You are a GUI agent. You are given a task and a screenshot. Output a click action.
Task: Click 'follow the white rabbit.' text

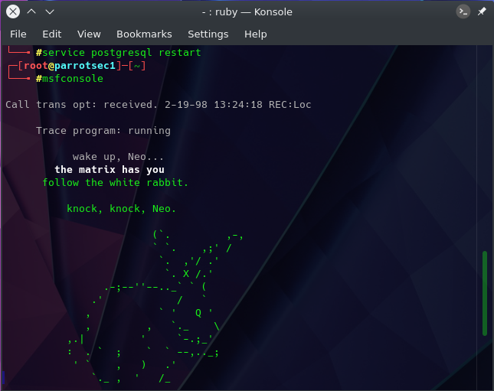(x=116, y=183)
